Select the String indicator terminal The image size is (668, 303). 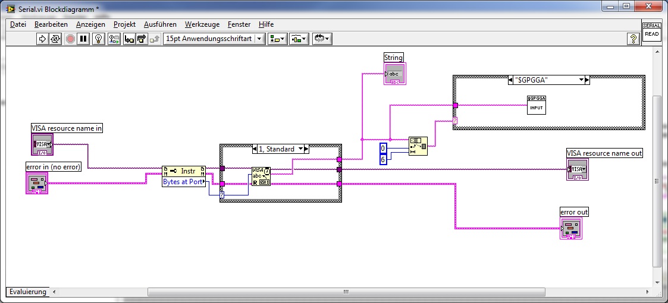[x=395, y=74]
